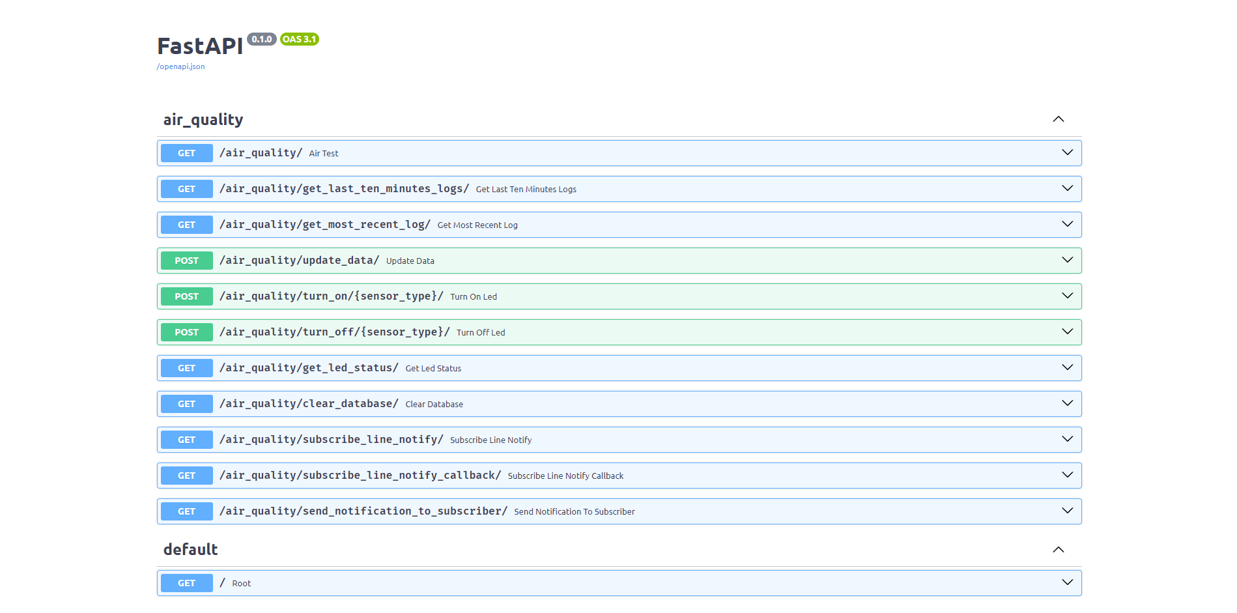Select /air_quality/subscribe_line_notify/ path
1237x613 pixels.
(x=331, y=440)
